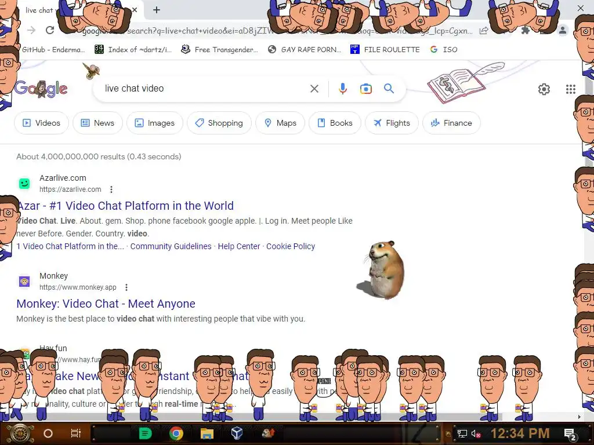Open the taskbar clock showing 12:34 PM
The height and width of the screenshot is (445, 594).
(x=520, y=433)
